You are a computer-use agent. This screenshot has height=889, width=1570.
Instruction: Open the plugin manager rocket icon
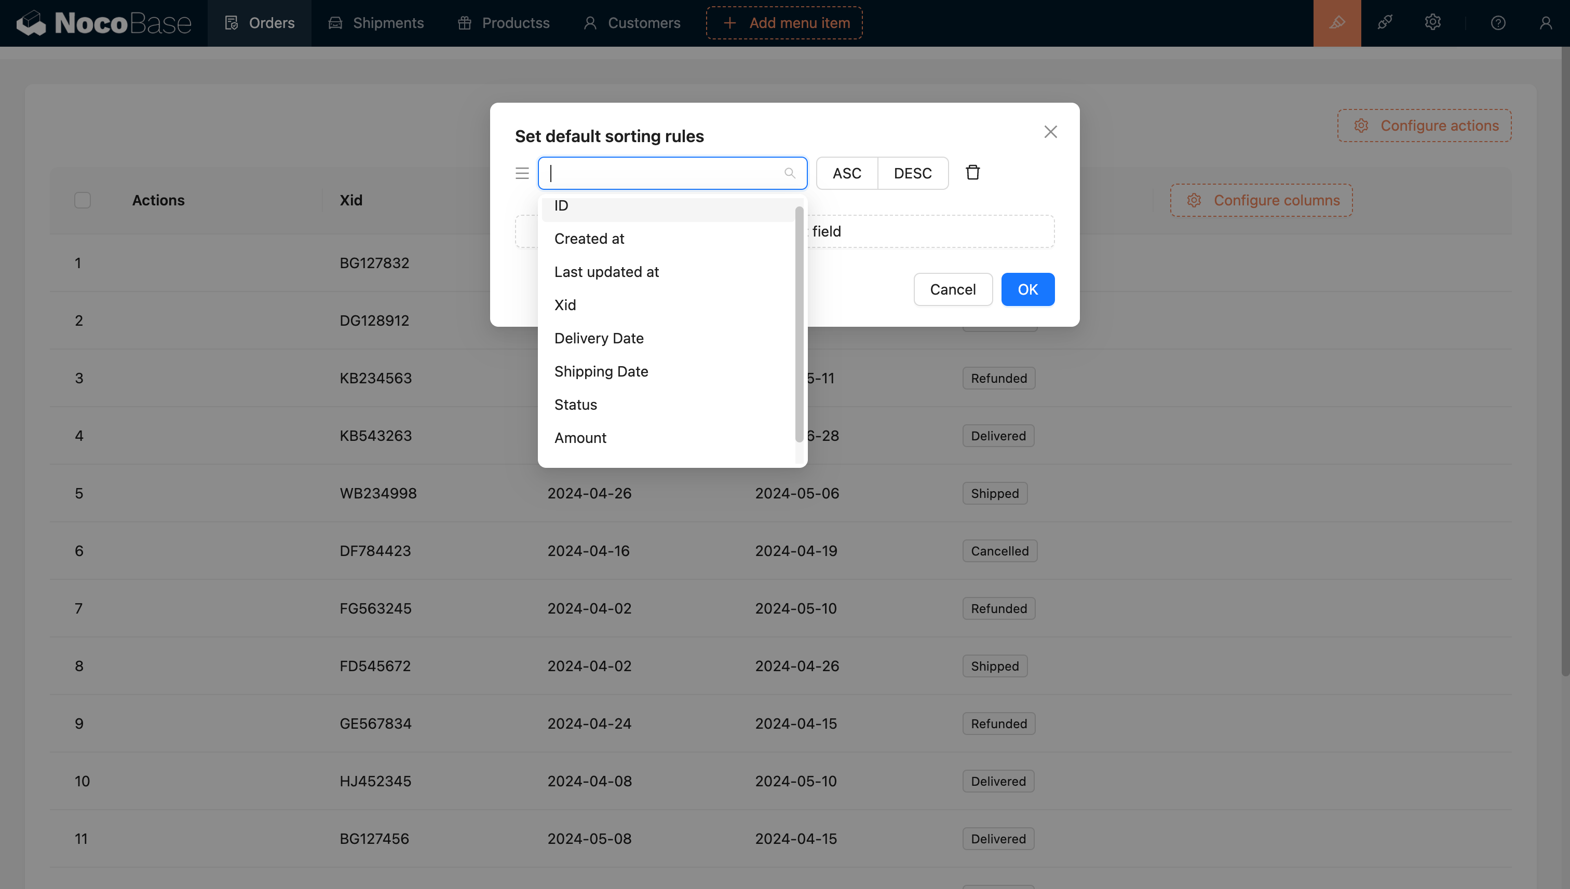[x=1385, y=23]
